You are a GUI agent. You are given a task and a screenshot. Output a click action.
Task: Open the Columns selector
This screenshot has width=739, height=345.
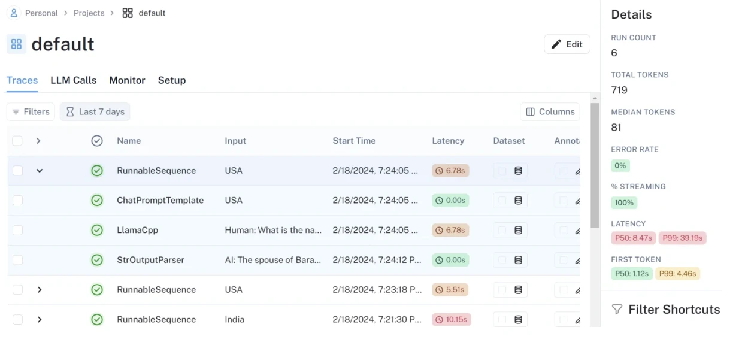click(550, 112)
